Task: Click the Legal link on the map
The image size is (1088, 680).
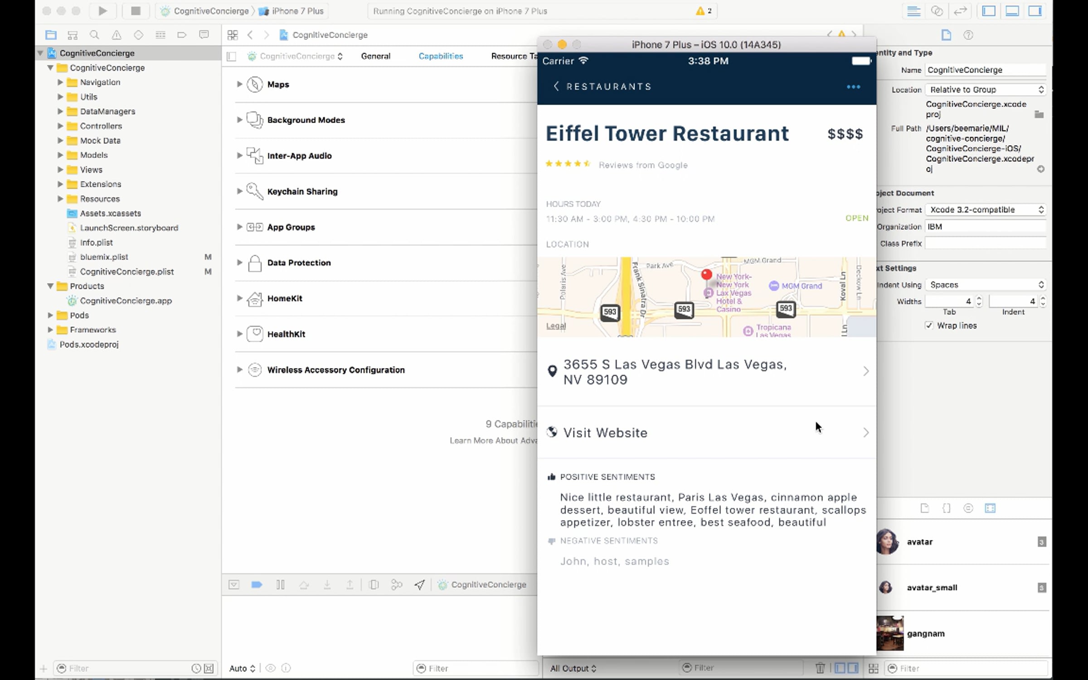Action: click(x=556, y=325)
